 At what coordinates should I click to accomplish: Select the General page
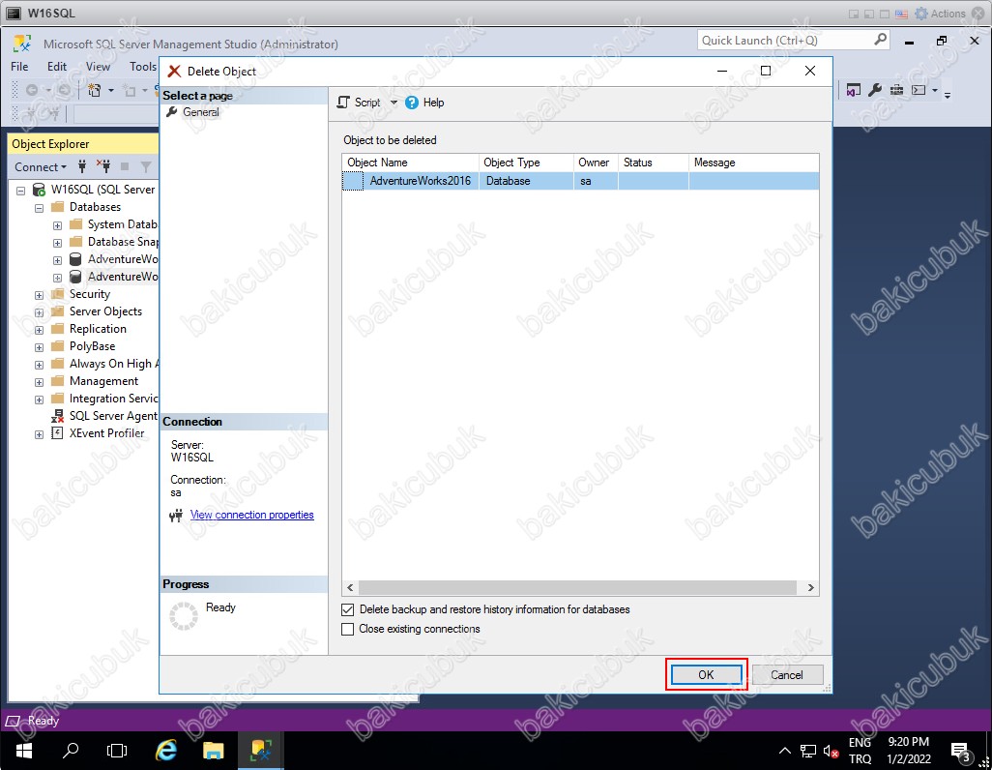(x=200, y=112)
